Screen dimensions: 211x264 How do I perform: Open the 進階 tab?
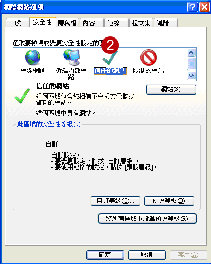[166, 23]
